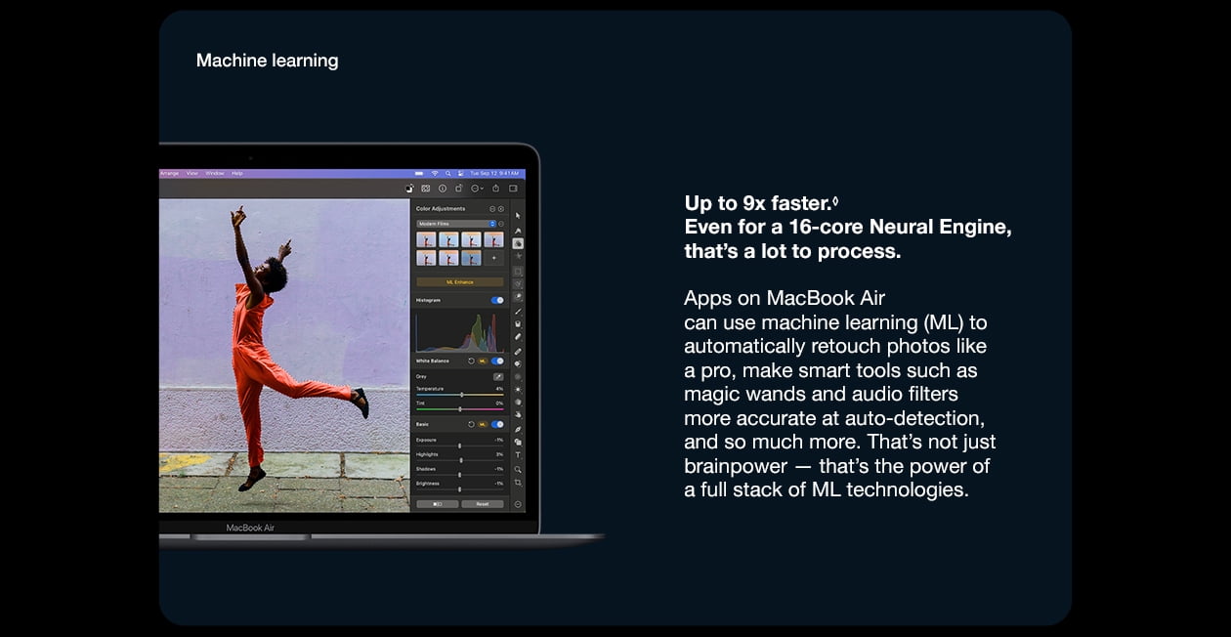This screenshot has height=637, width=1231.
Task: Select the Arrange (arrow) tool
Action: tap(518, 215)
